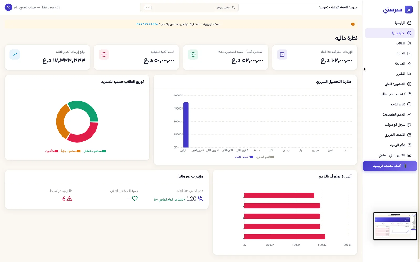Click the كشف حساب طالب document icon
Screen dimensions: 420x262
click(409, 94)
